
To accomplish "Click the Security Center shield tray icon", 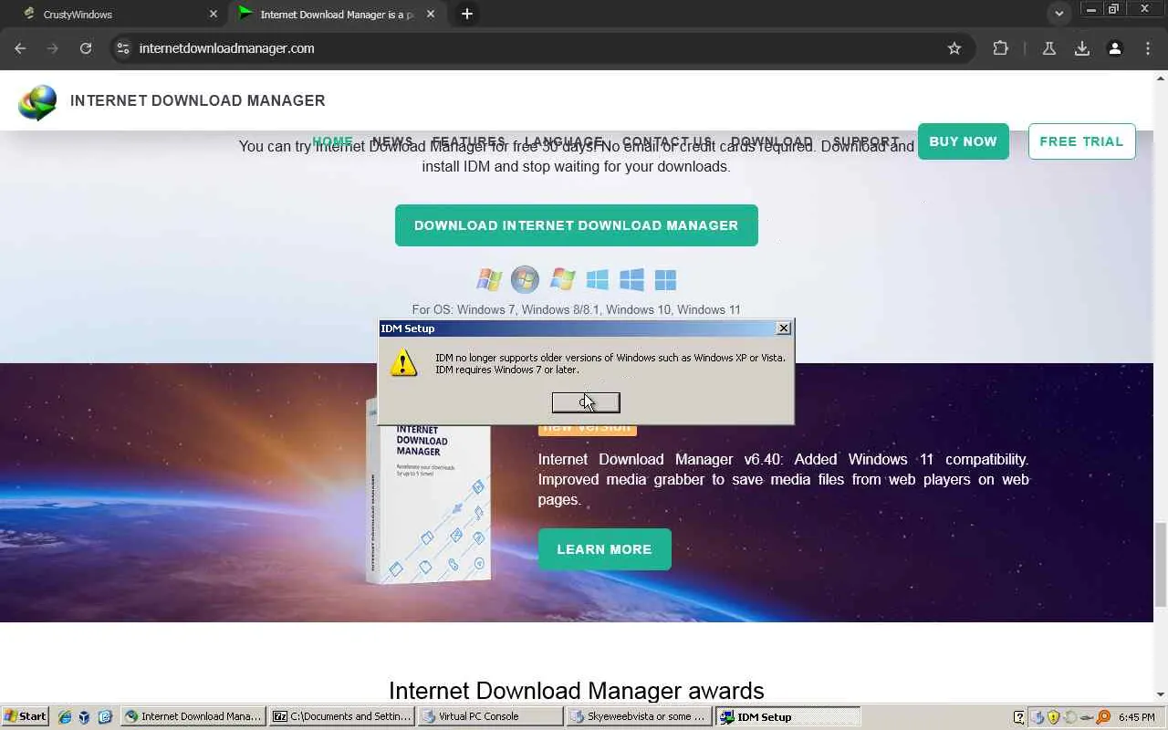I will [x=1053, y=717].
